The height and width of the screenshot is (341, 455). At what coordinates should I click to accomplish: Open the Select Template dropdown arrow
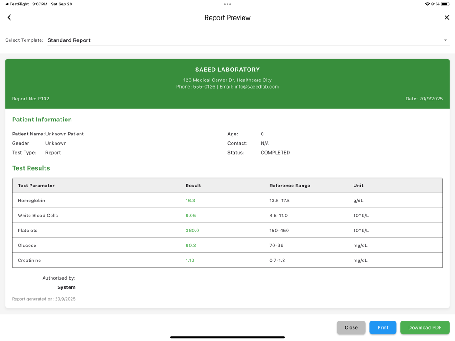point(445,40)
